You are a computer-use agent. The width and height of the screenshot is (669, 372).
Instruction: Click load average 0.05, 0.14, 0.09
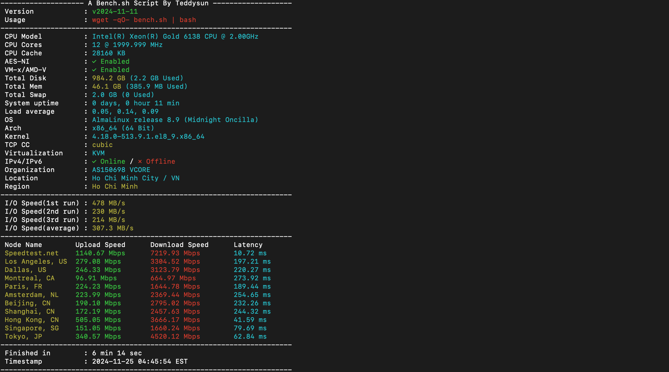tap(125, 111)
